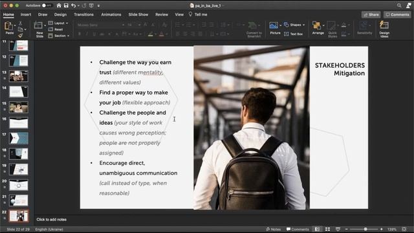
Task: Open the Animations tab
Action: (x=111, y=14)
